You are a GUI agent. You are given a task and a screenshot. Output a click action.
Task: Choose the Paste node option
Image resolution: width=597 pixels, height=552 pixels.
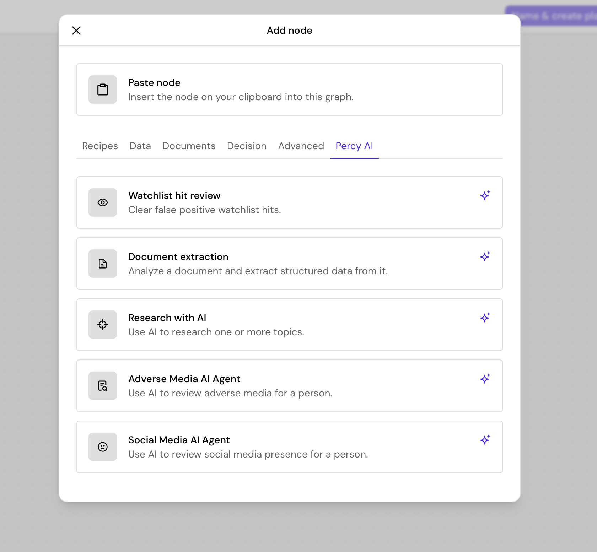[290, 90]
